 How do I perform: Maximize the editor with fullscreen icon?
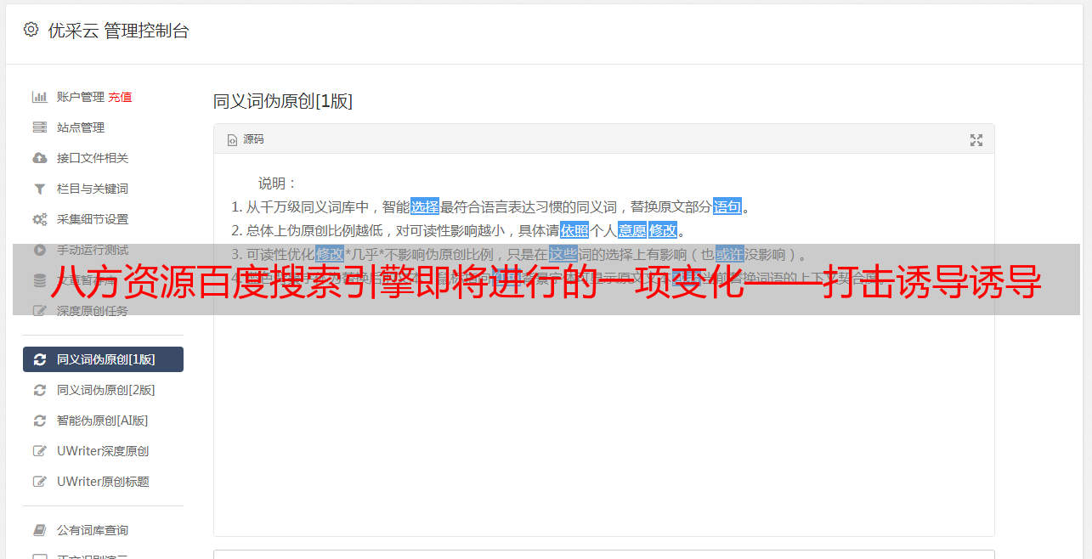976,140
